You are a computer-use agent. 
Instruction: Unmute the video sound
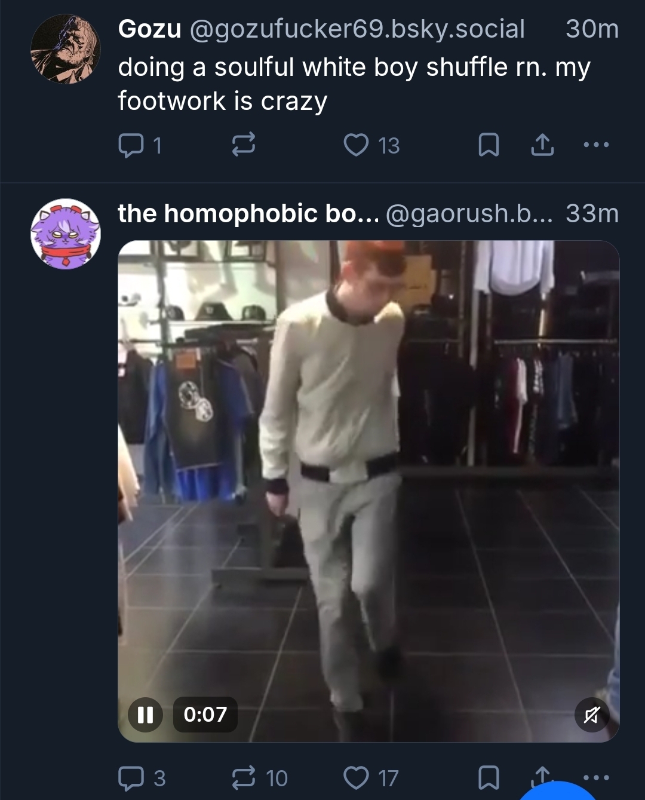point(591,715)
